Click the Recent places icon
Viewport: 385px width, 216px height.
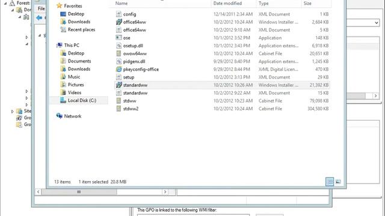63,29
